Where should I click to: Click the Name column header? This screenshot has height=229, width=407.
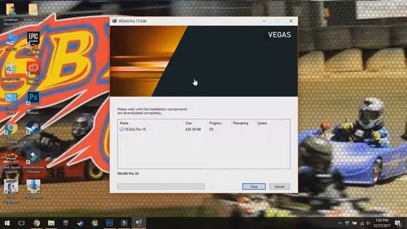click(x=124, y=123)
